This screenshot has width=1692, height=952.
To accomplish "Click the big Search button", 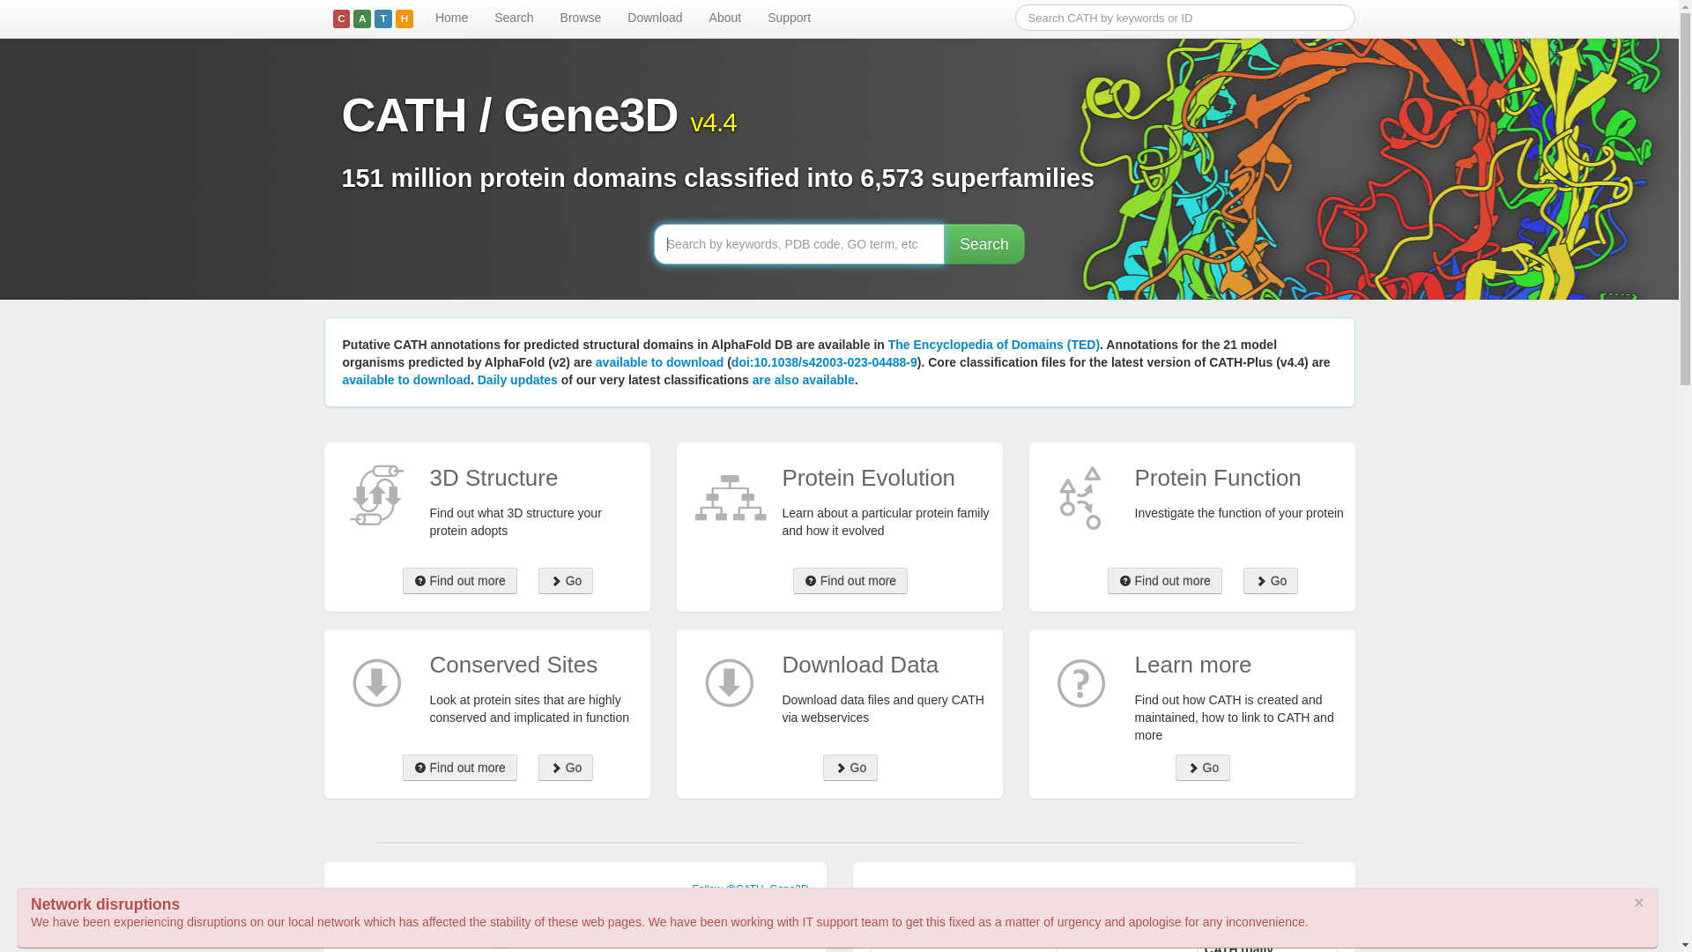I will pos(983,244).
